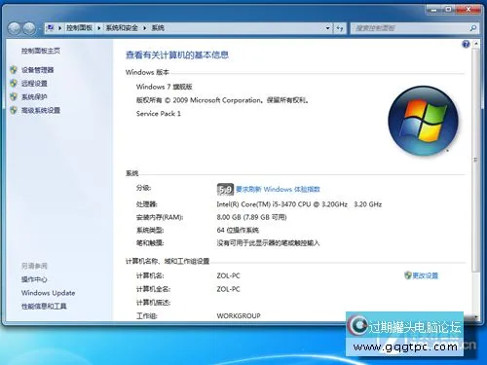Go forward with the Forward arrow button
This screenshot has width=487, height=365.
pos(29,28)
